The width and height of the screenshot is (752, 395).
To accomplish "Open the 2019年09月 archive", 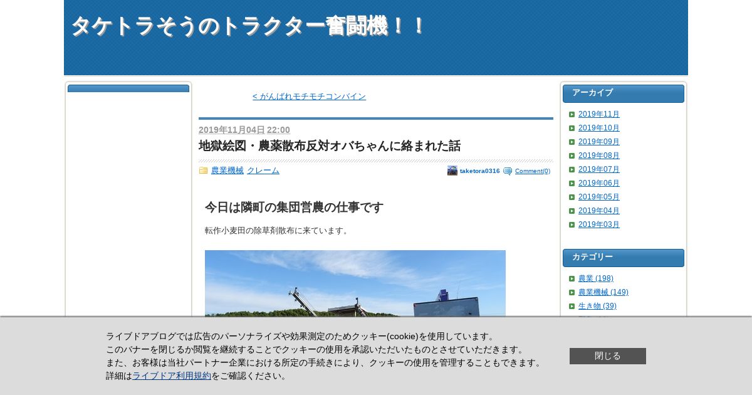I will 599,142.
